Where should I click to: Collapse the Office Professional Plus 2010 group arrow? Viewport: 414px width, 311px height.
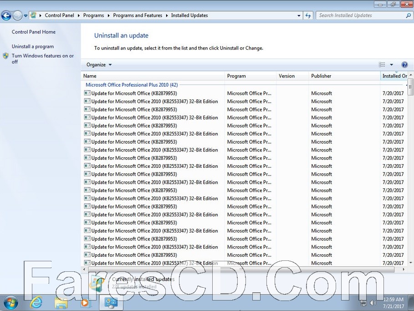pos(406,85)
